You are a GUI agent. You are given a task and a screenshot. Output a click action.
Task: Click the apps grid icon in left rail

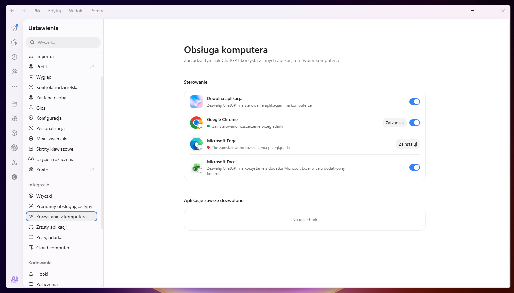[x=14, y=118]
